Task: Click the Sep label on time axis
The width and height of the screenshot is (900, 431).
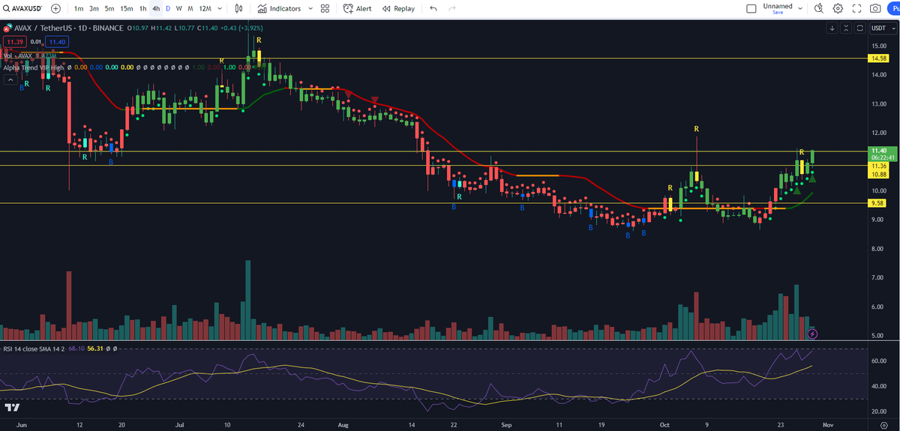Action: (x=505, y=424)
